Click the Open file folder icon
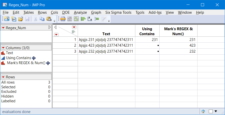Viewport: 225px width, 115px height. pos(20,19)
